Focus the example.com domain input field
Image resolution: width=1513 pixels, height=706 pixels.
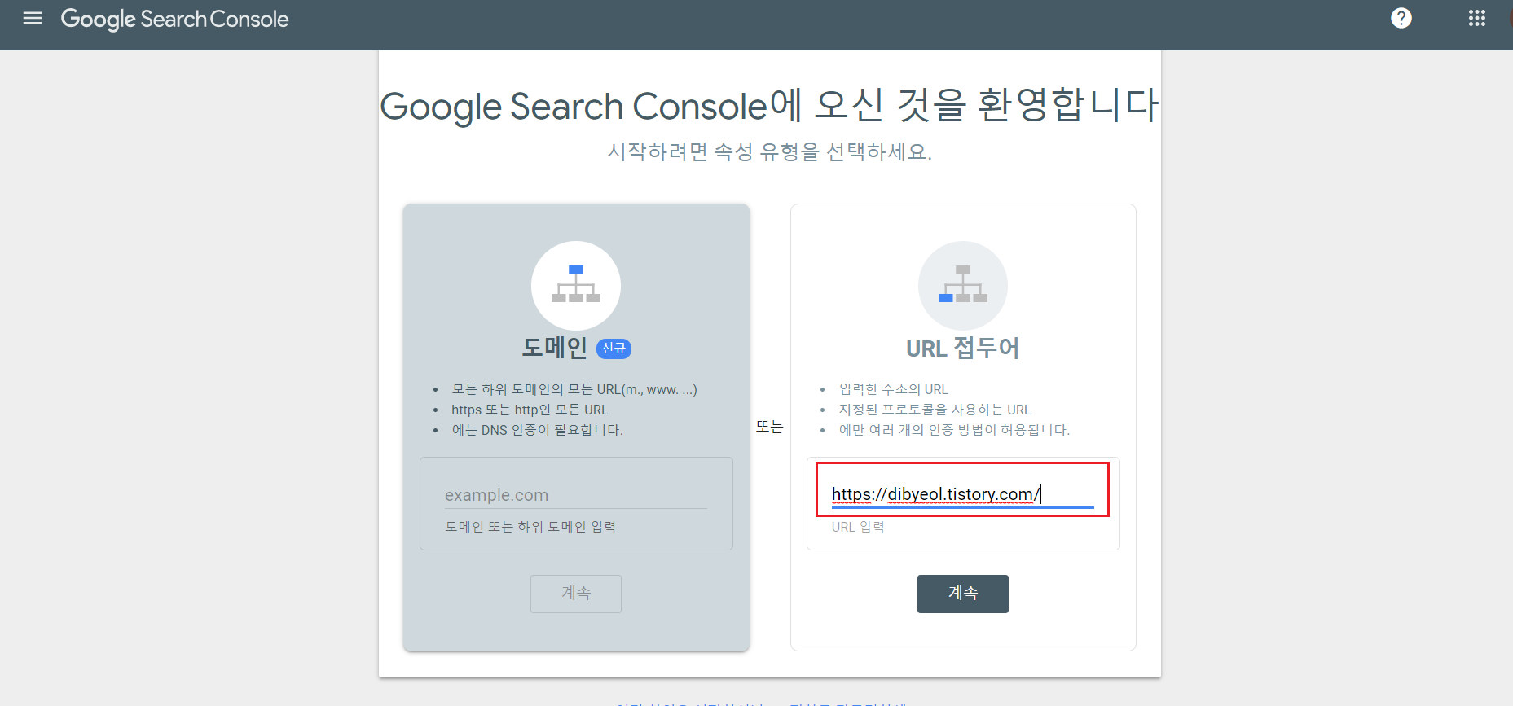(576, 495)
